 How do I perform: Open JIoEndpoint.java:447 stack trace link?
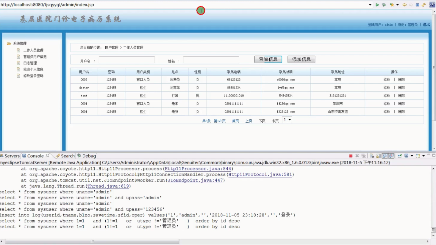[x=195, y=180]
